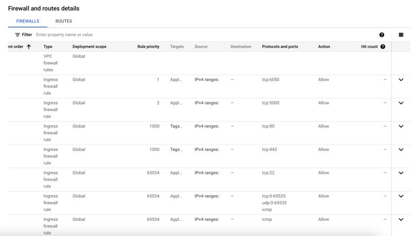418x236 pixels.
Task: Open the filter help question-mark icon
Action: tap(381, 34)
